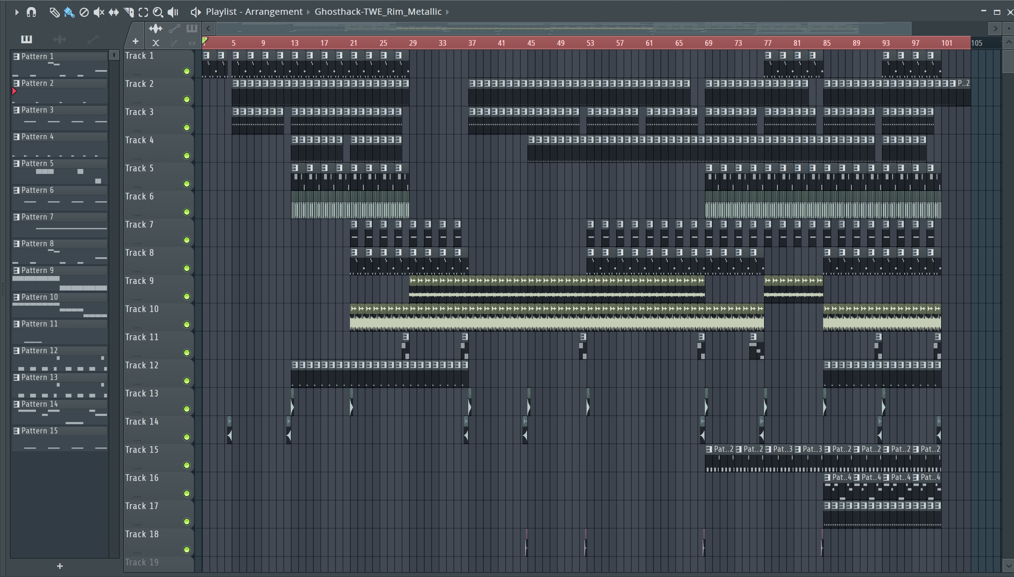The image size is (1014, 577).
Task: Open Playlist options menu arrow
Action: tap(16, 12)
